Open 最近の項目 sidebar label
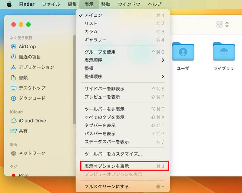The width and height of the screenshot is (242, 193). [30, 57]
